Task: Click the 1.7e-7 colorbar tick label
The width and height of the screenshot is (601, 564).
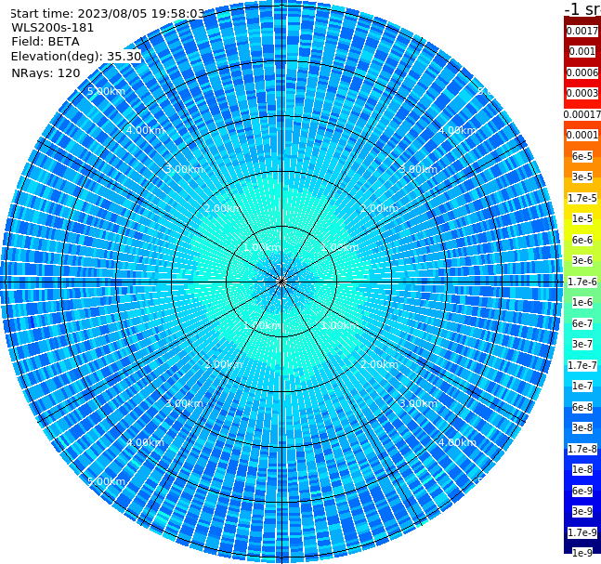Action: 582,365
